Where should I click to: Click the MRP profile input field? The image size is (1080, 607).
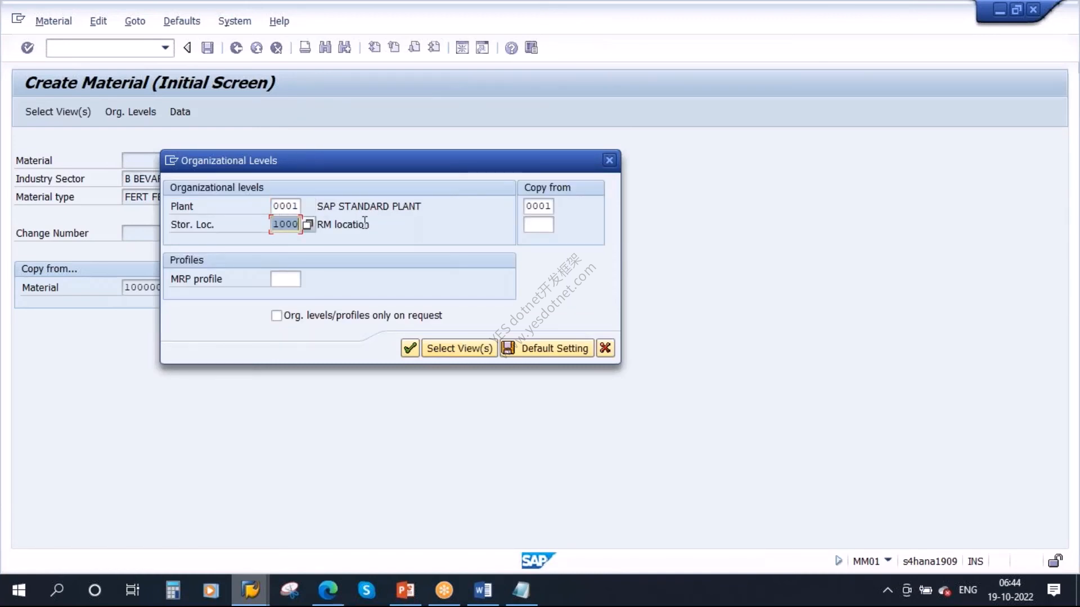(x=285, y=279)
